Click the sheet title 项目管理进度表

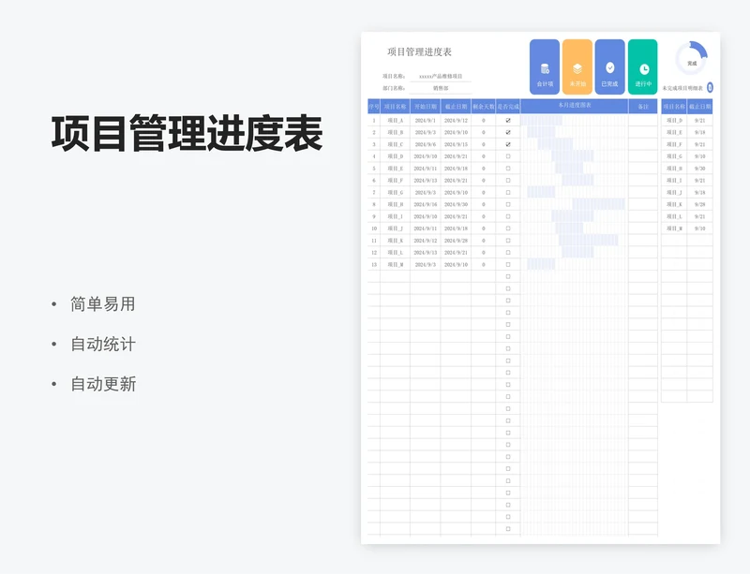point(419,52)
